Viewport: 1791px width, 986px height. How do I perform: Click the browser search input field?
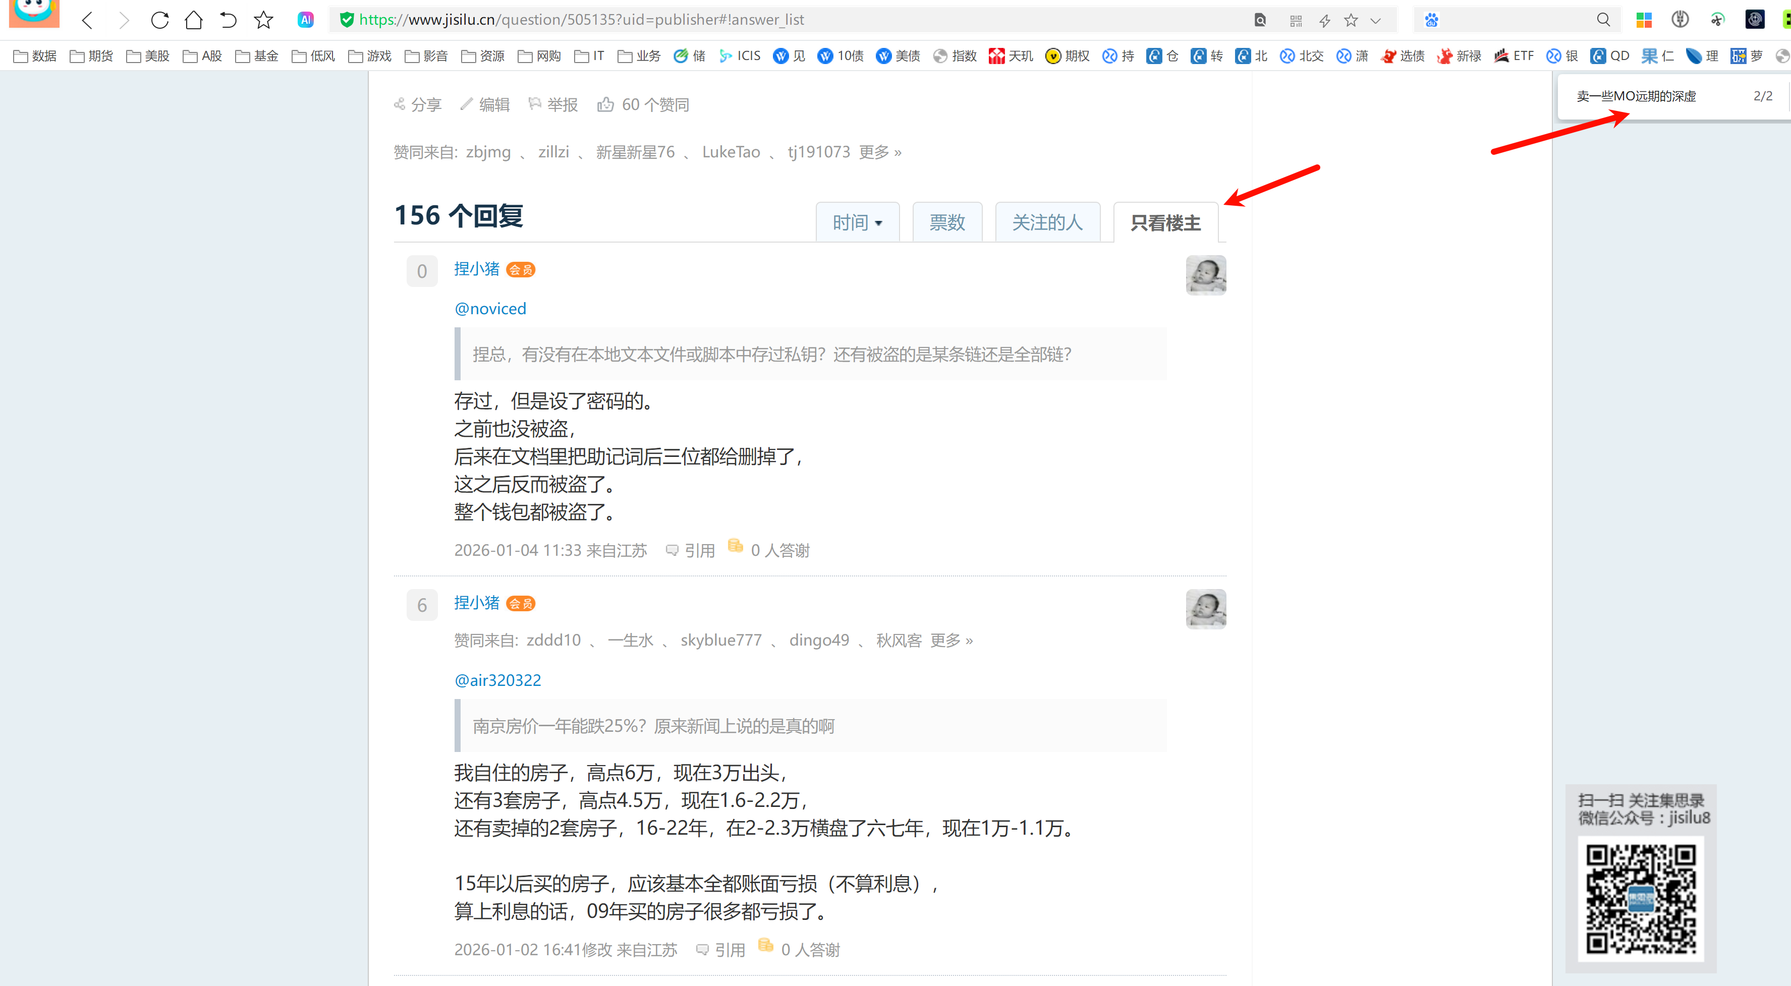point(1516,20)
